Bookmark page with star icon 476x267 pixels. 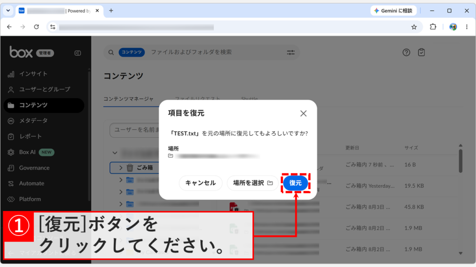click(x=414, y=27)
